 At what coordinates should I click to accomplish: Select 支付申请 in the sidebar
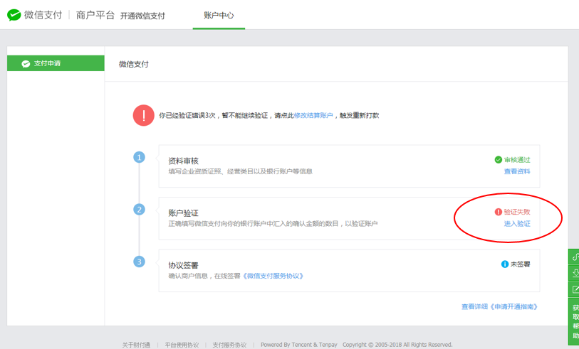56,63
